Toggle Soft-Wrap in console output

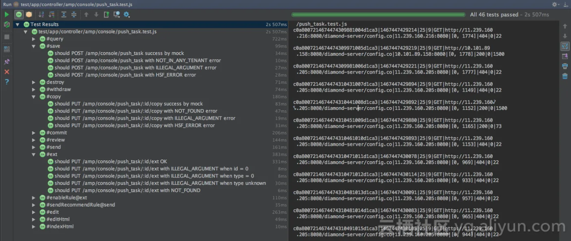pyautogui.click(x=565, y=46)
